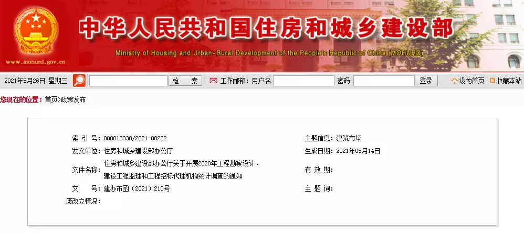The width and height of the screenshot is (524, 234).
Task: Click the 工作邮箱 label
Action: (x=234, y=81)
